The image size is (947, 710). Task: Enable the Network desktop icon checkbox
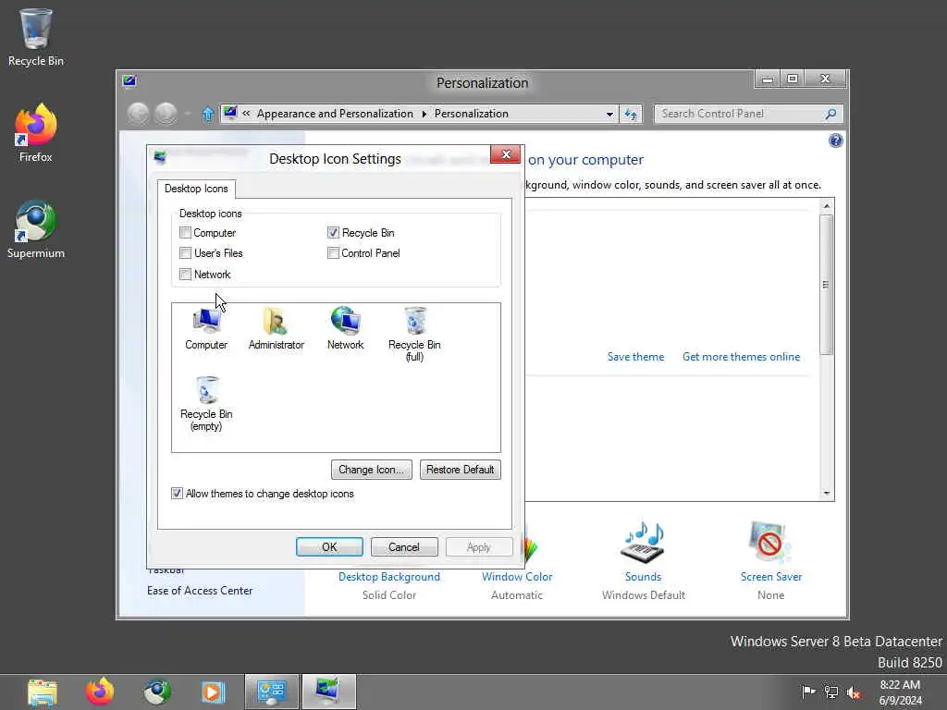coord(185,274)
